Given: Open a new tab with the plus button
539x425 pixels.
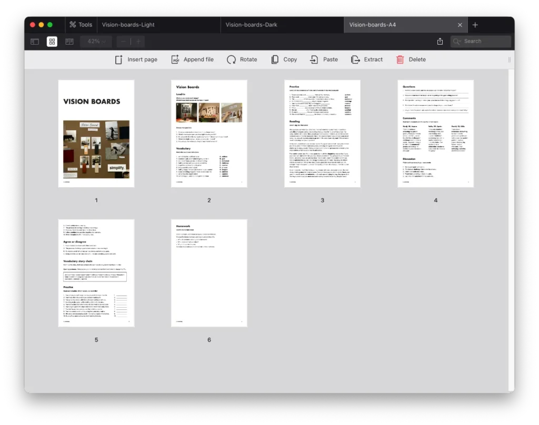Looking at the screenshot, I should coord(475,24).
